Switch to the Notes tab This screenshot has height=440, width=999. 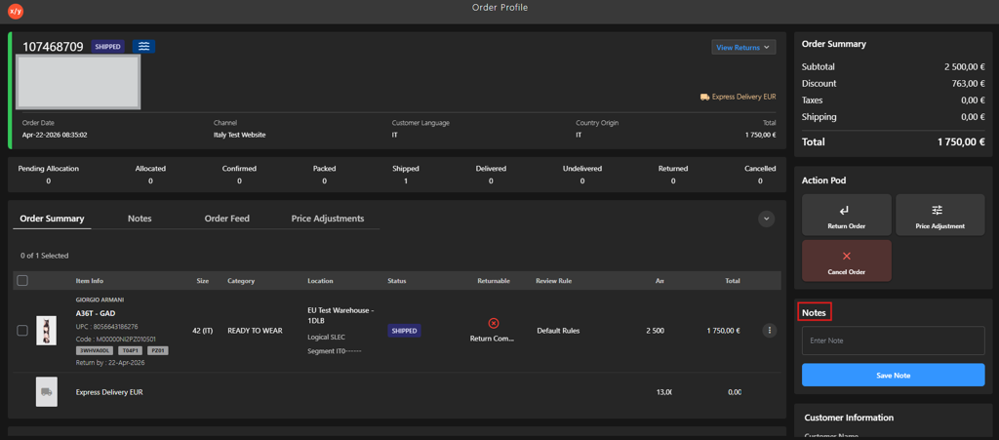click(x=140, y=219)
